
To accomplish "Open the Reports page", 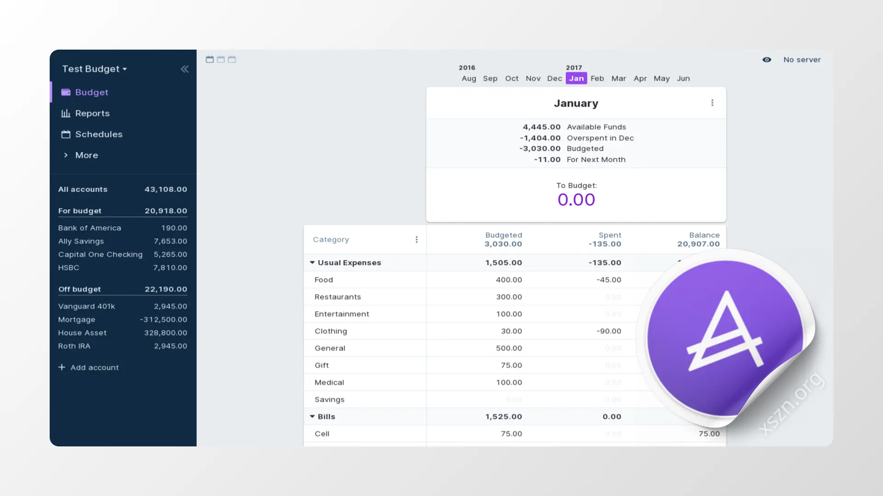I will click(92, 113).
